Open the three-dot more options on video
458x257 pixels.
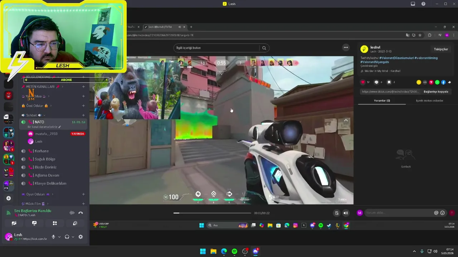[346, 47]
